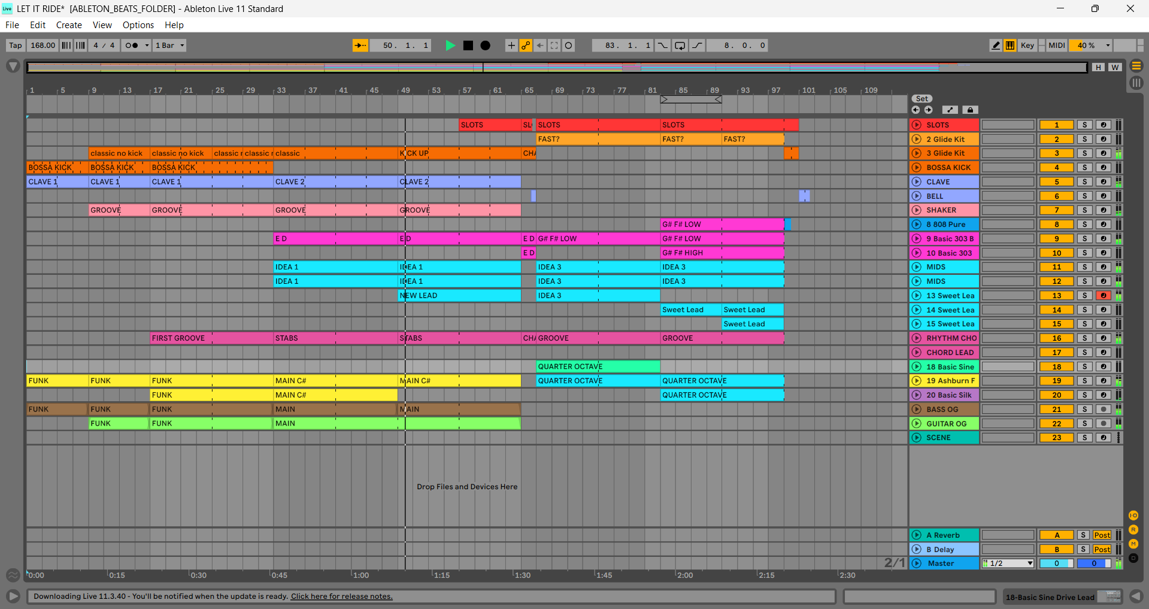The width and height of the screenshot is (1149, 609).
Task: Open the metronome settings dropdown arrow
Action: point(147,46)
